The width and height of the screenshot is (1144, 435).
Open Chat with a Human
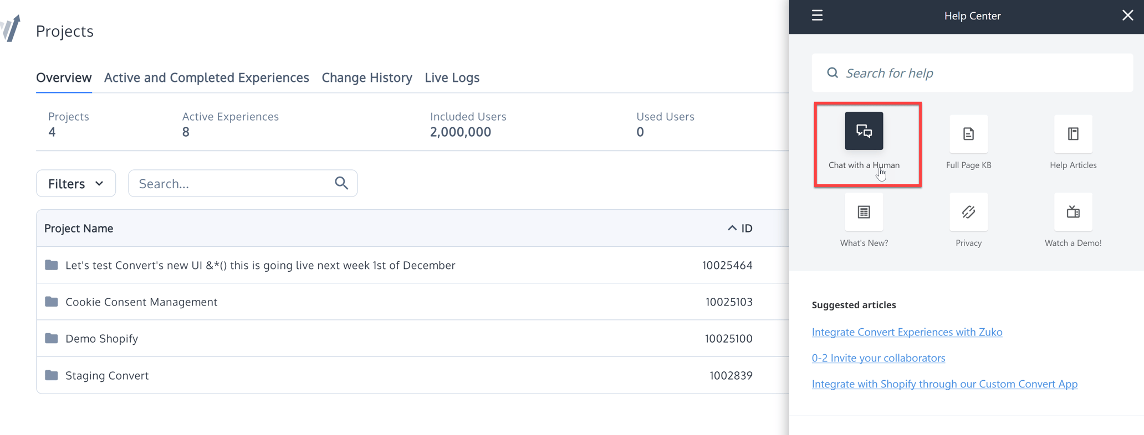[864, 131]
